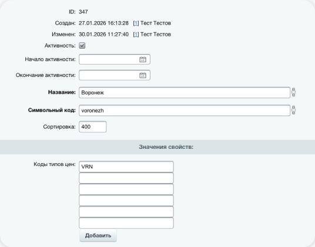Image resolution: width=315 pixels, height=247 pixels.
Task: Focus the Окончание активности date field
Action: [115, 75]
